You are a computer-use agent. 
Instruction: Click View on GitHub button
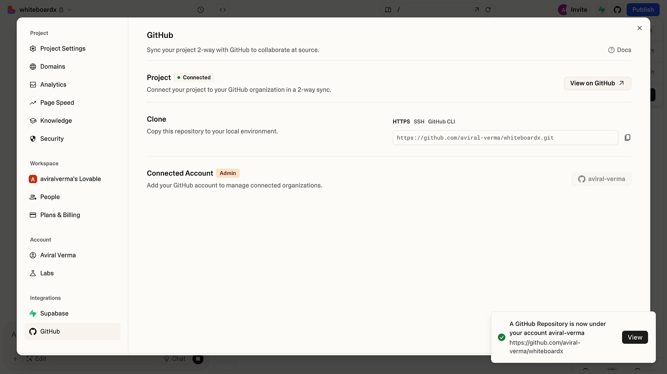click(x=597, y=83)
